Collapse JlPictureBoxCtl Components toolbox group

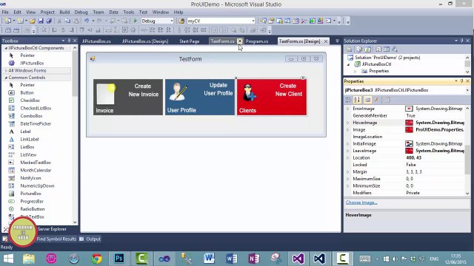6,48
